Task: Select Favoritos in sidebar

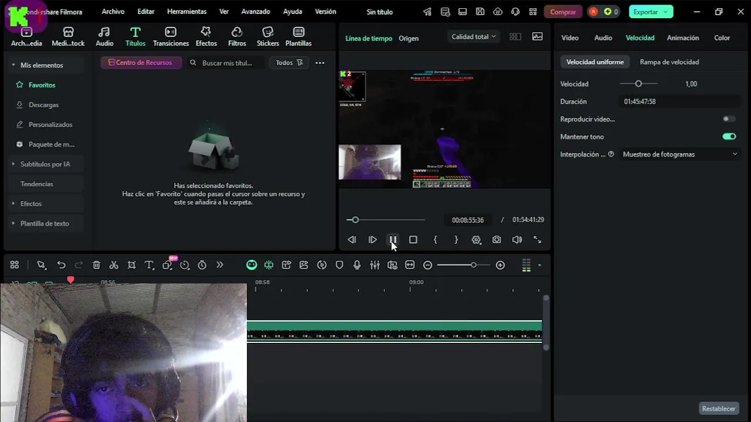Action: pyautogui.click(x=42, y=85)
